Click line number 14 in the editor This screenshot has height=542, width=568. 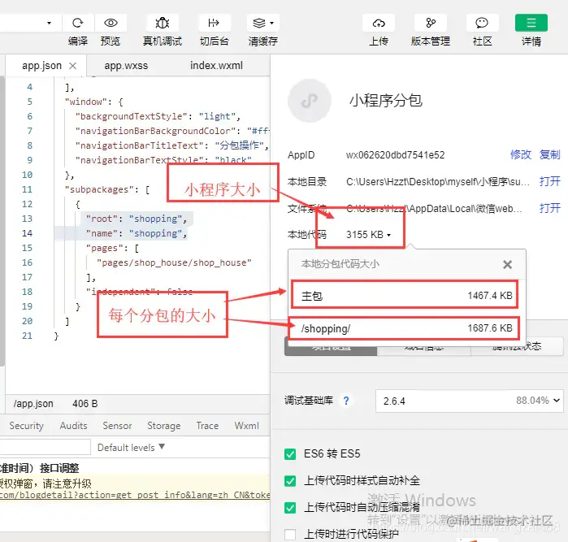point(27,233)
